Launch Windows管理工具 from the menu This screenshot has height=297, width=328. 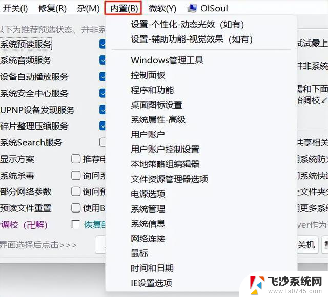[x=167, y=60]
